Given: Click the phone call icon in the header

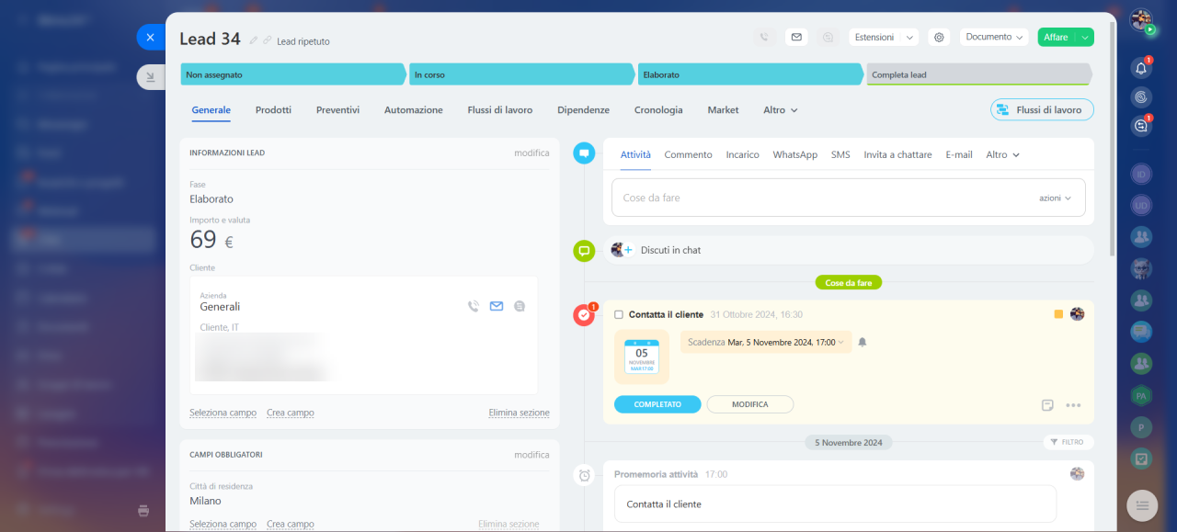Looking at the screenshot, I should click(x=764, y=37).
